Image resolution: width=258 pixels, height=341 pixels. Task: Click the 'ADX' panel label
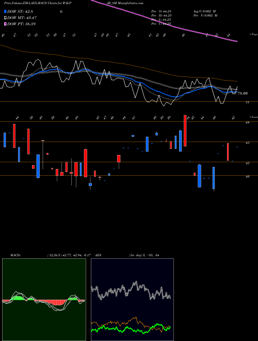98,255
